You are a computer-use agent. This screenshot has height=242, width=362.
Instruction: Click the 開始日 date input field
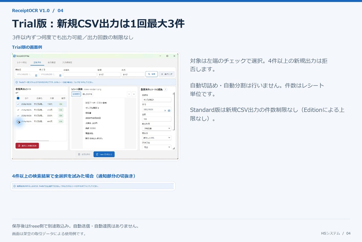(x=27, y=74)
